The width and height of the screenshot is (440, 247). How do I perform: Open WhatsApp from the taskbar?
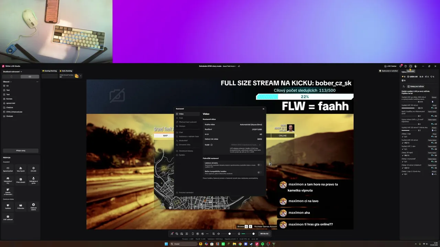click(223, 244)
